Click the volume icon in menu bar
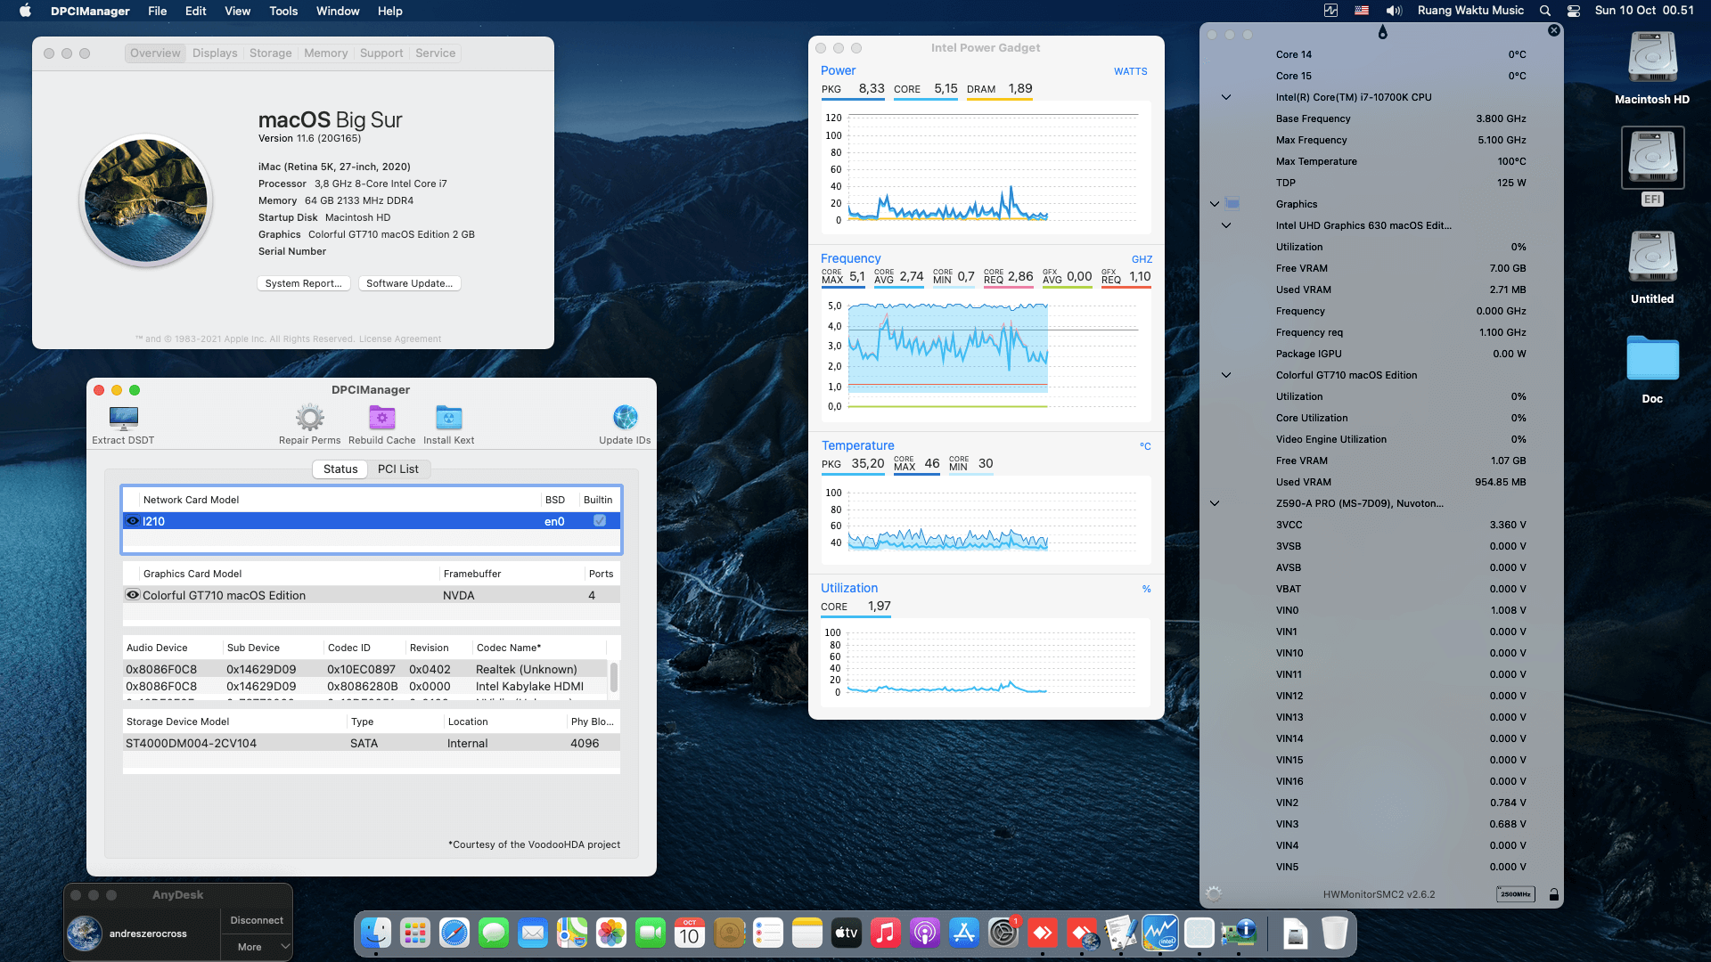The height and width of the screenshot is (962, 1711). 1394,11
